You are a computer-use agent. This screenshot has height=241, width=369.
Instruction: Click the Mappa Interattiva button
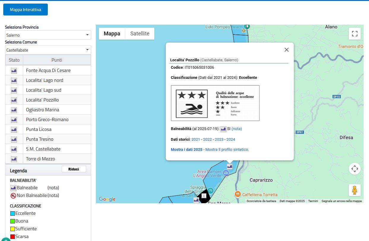tap(26, 10)
